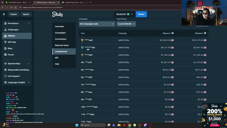
Task: Click the Tether currency icon beside balance
Action: point(128,14)
